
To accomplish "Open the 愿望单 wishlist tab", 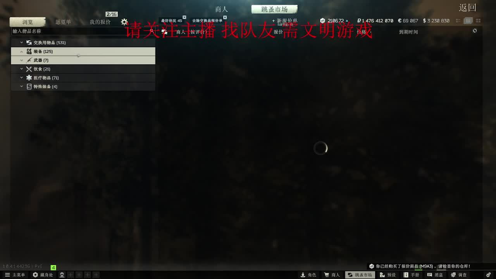I will [x=63, y=22].
